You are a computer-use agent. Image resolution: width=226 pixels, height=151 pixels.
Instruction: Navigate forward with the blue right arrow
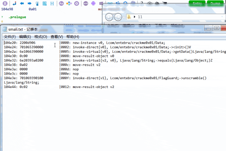click(x=30, y=3)
